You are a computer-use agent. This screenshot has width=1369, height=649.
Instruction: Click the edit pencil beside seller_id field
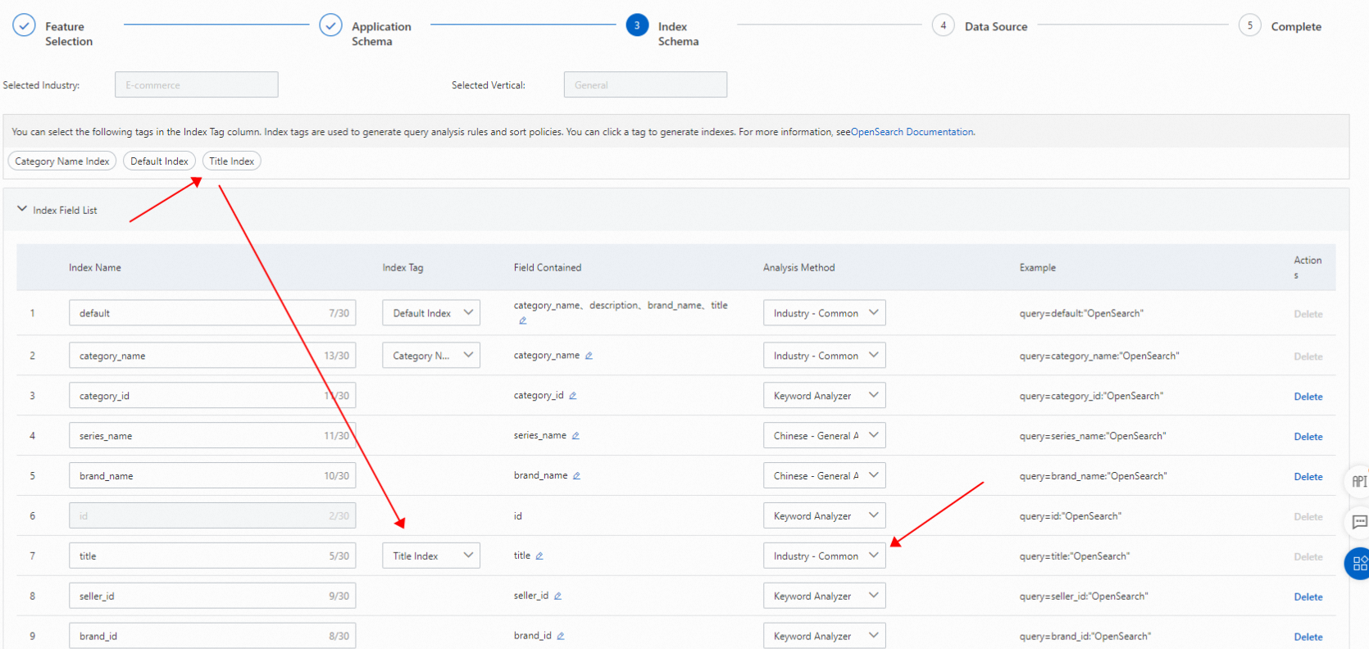557,597
